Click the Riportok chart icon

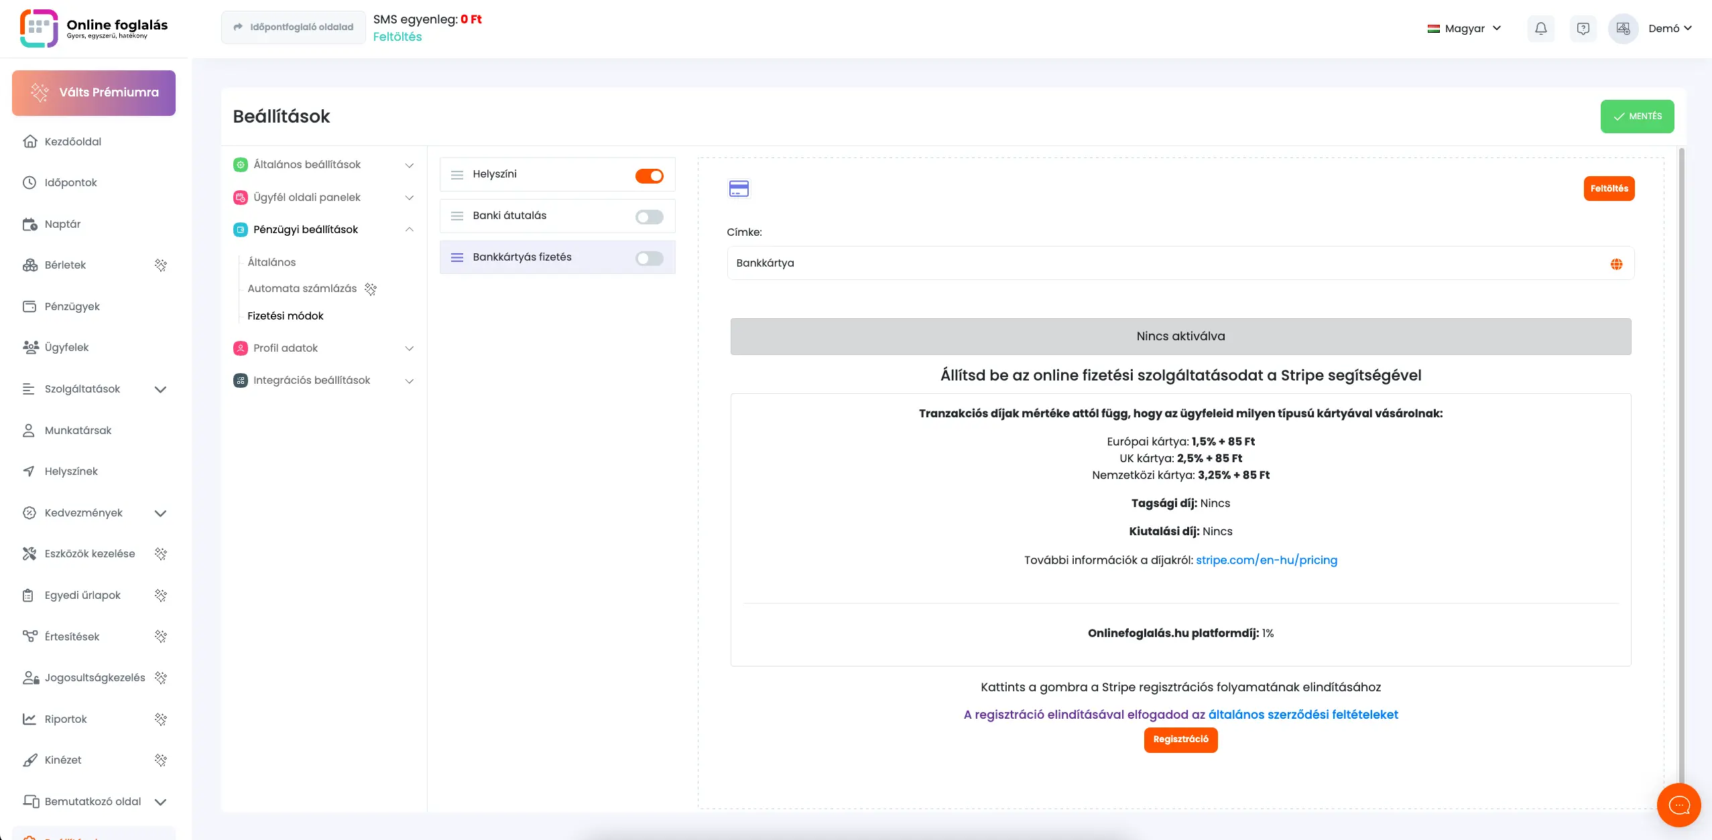29,719
